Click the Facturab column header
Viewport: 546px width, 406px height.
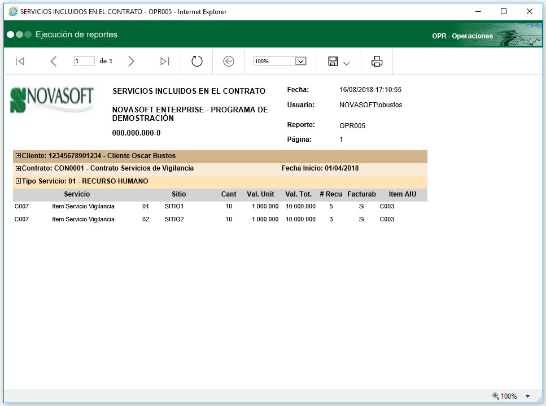pyautogui.click(x=361, y=194)
